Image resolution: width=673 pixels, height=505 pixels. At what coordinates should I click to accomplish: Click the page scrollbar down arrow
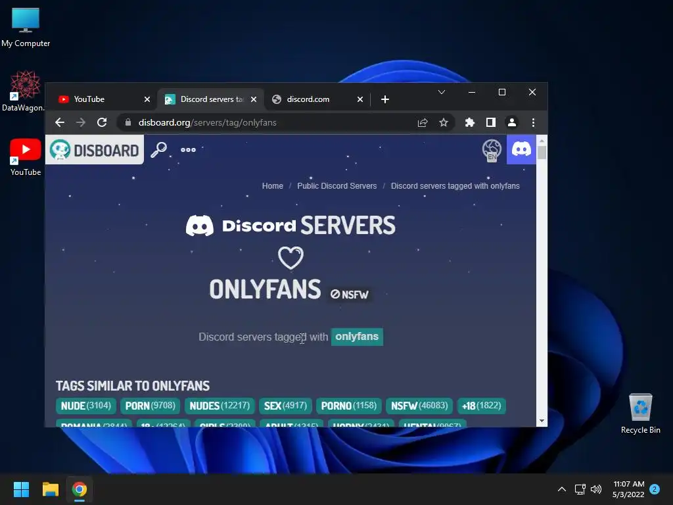point(542,421)
